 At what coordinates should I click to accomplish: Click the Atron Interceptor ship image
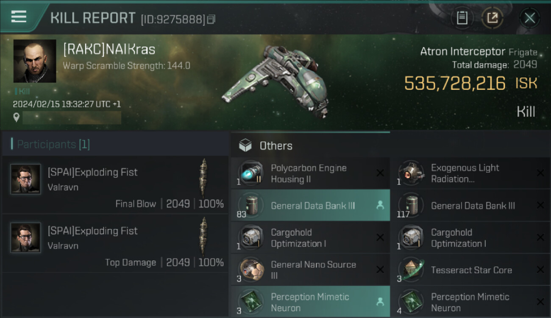(x=275, y=81)
